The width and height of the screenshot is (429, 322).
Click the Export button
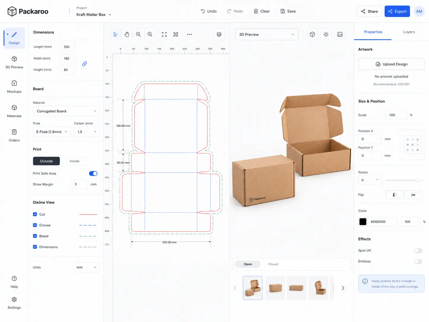click(x=397, y=11)
